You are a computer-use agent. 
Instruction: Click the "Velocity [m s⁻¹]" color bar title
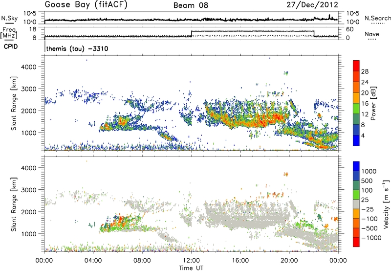click(386, 204)
